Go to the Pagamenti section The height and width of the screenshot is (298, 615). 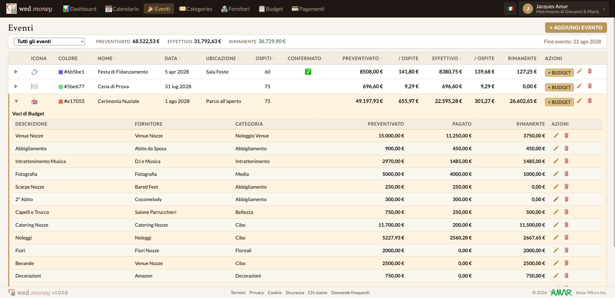308,9
